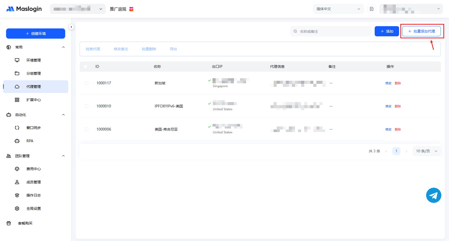Go to 环境管理 in the sidebar
Image resolution: width=449 pixels, height=241 pixels.
coord(33,60)
